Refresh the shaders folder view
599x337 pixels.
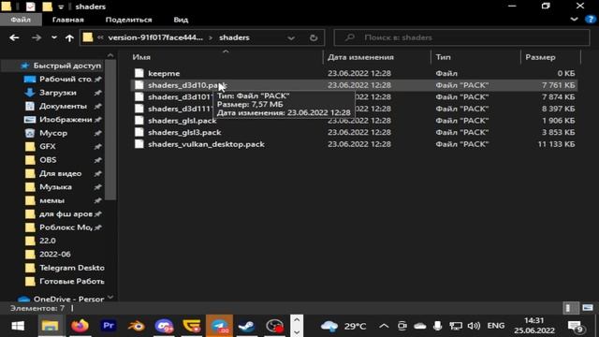[314, 37]
